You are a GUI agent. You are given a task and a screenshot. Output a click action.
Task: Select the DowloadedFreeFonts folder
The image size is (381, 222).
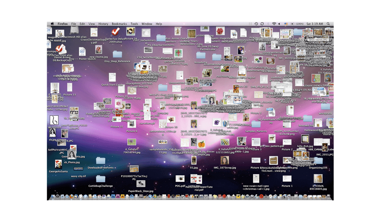pyautogui.click(x=101, y=160)
